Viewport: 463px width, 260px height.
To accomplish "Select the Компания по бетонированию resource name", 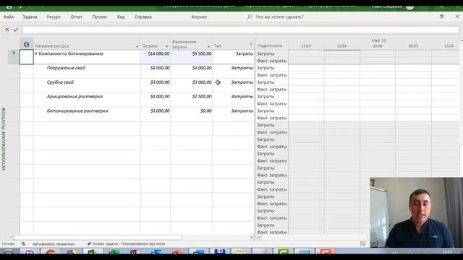I will tap(71, 53).
